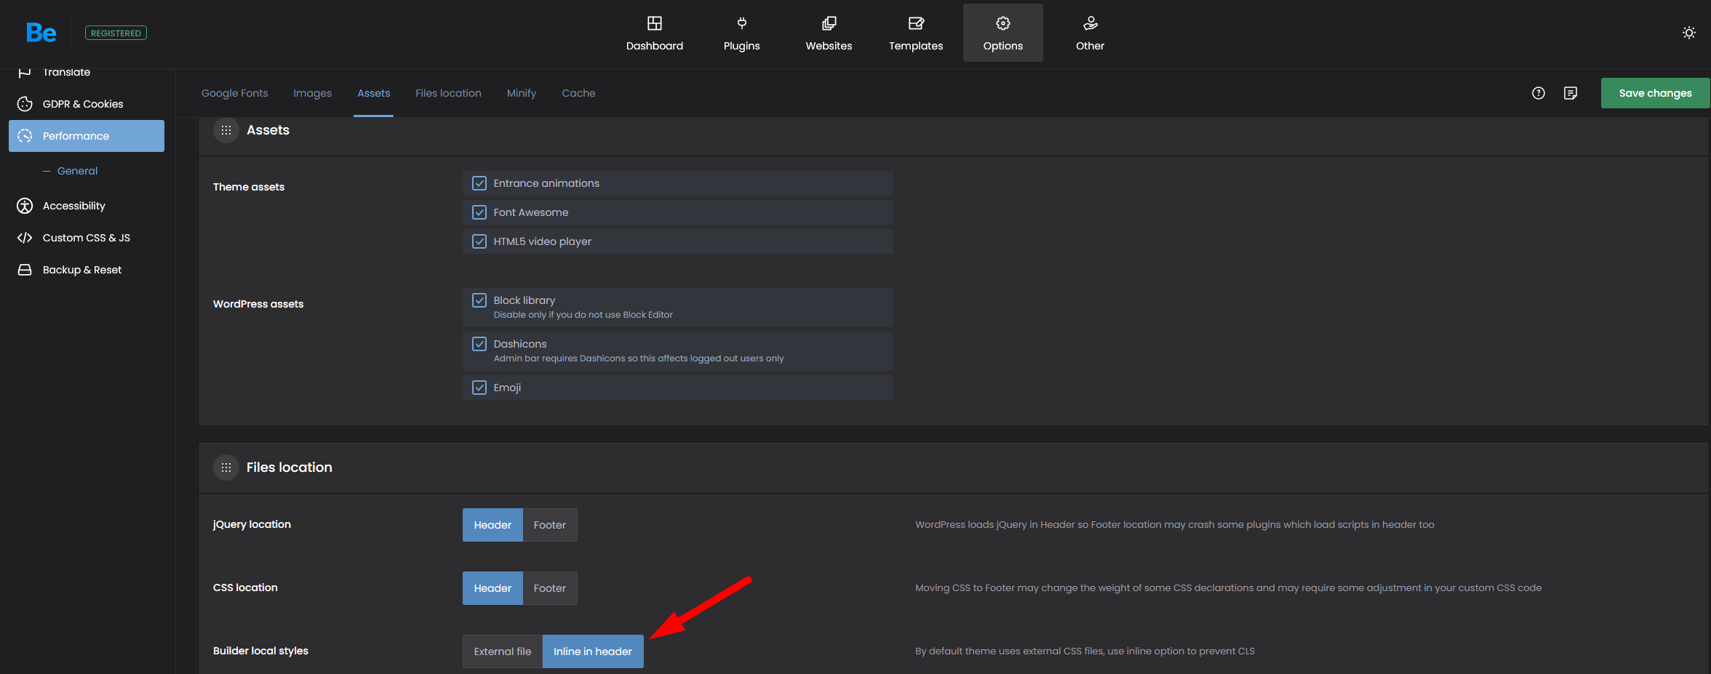Select the Assets tab
The width and height of the screenshot is (1711, 674).
[373, 93]
